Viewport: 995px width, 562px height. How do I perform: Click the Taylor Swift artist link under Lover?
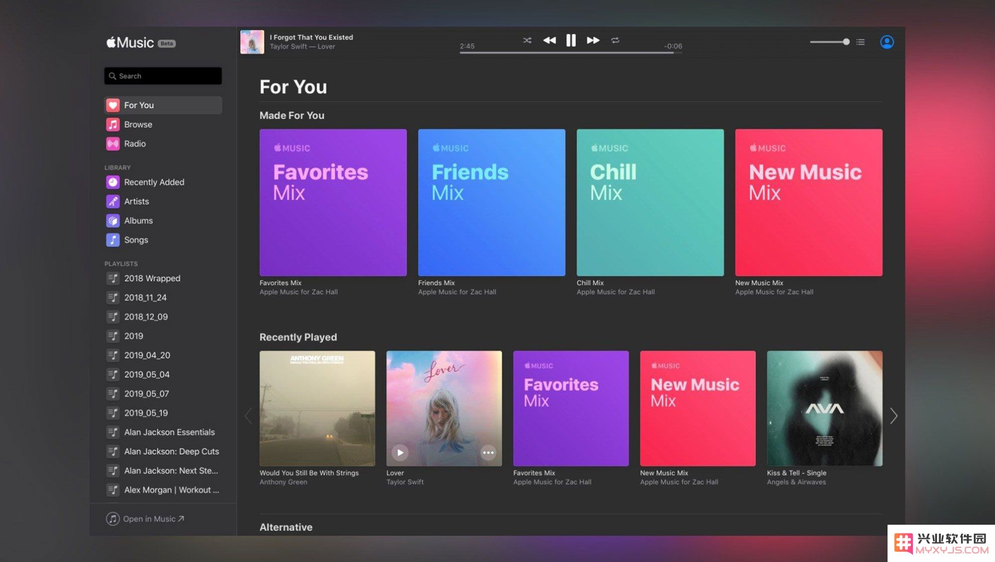[x=405, y=482]
